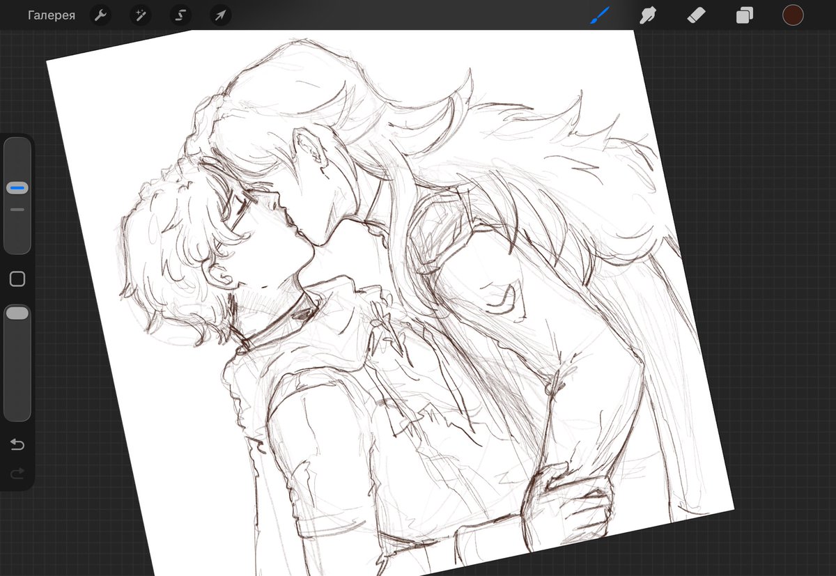This screenshot has width=836, height=576.
Task: Tap the square Modify eyedropper button
Action: tap(17, 279)
